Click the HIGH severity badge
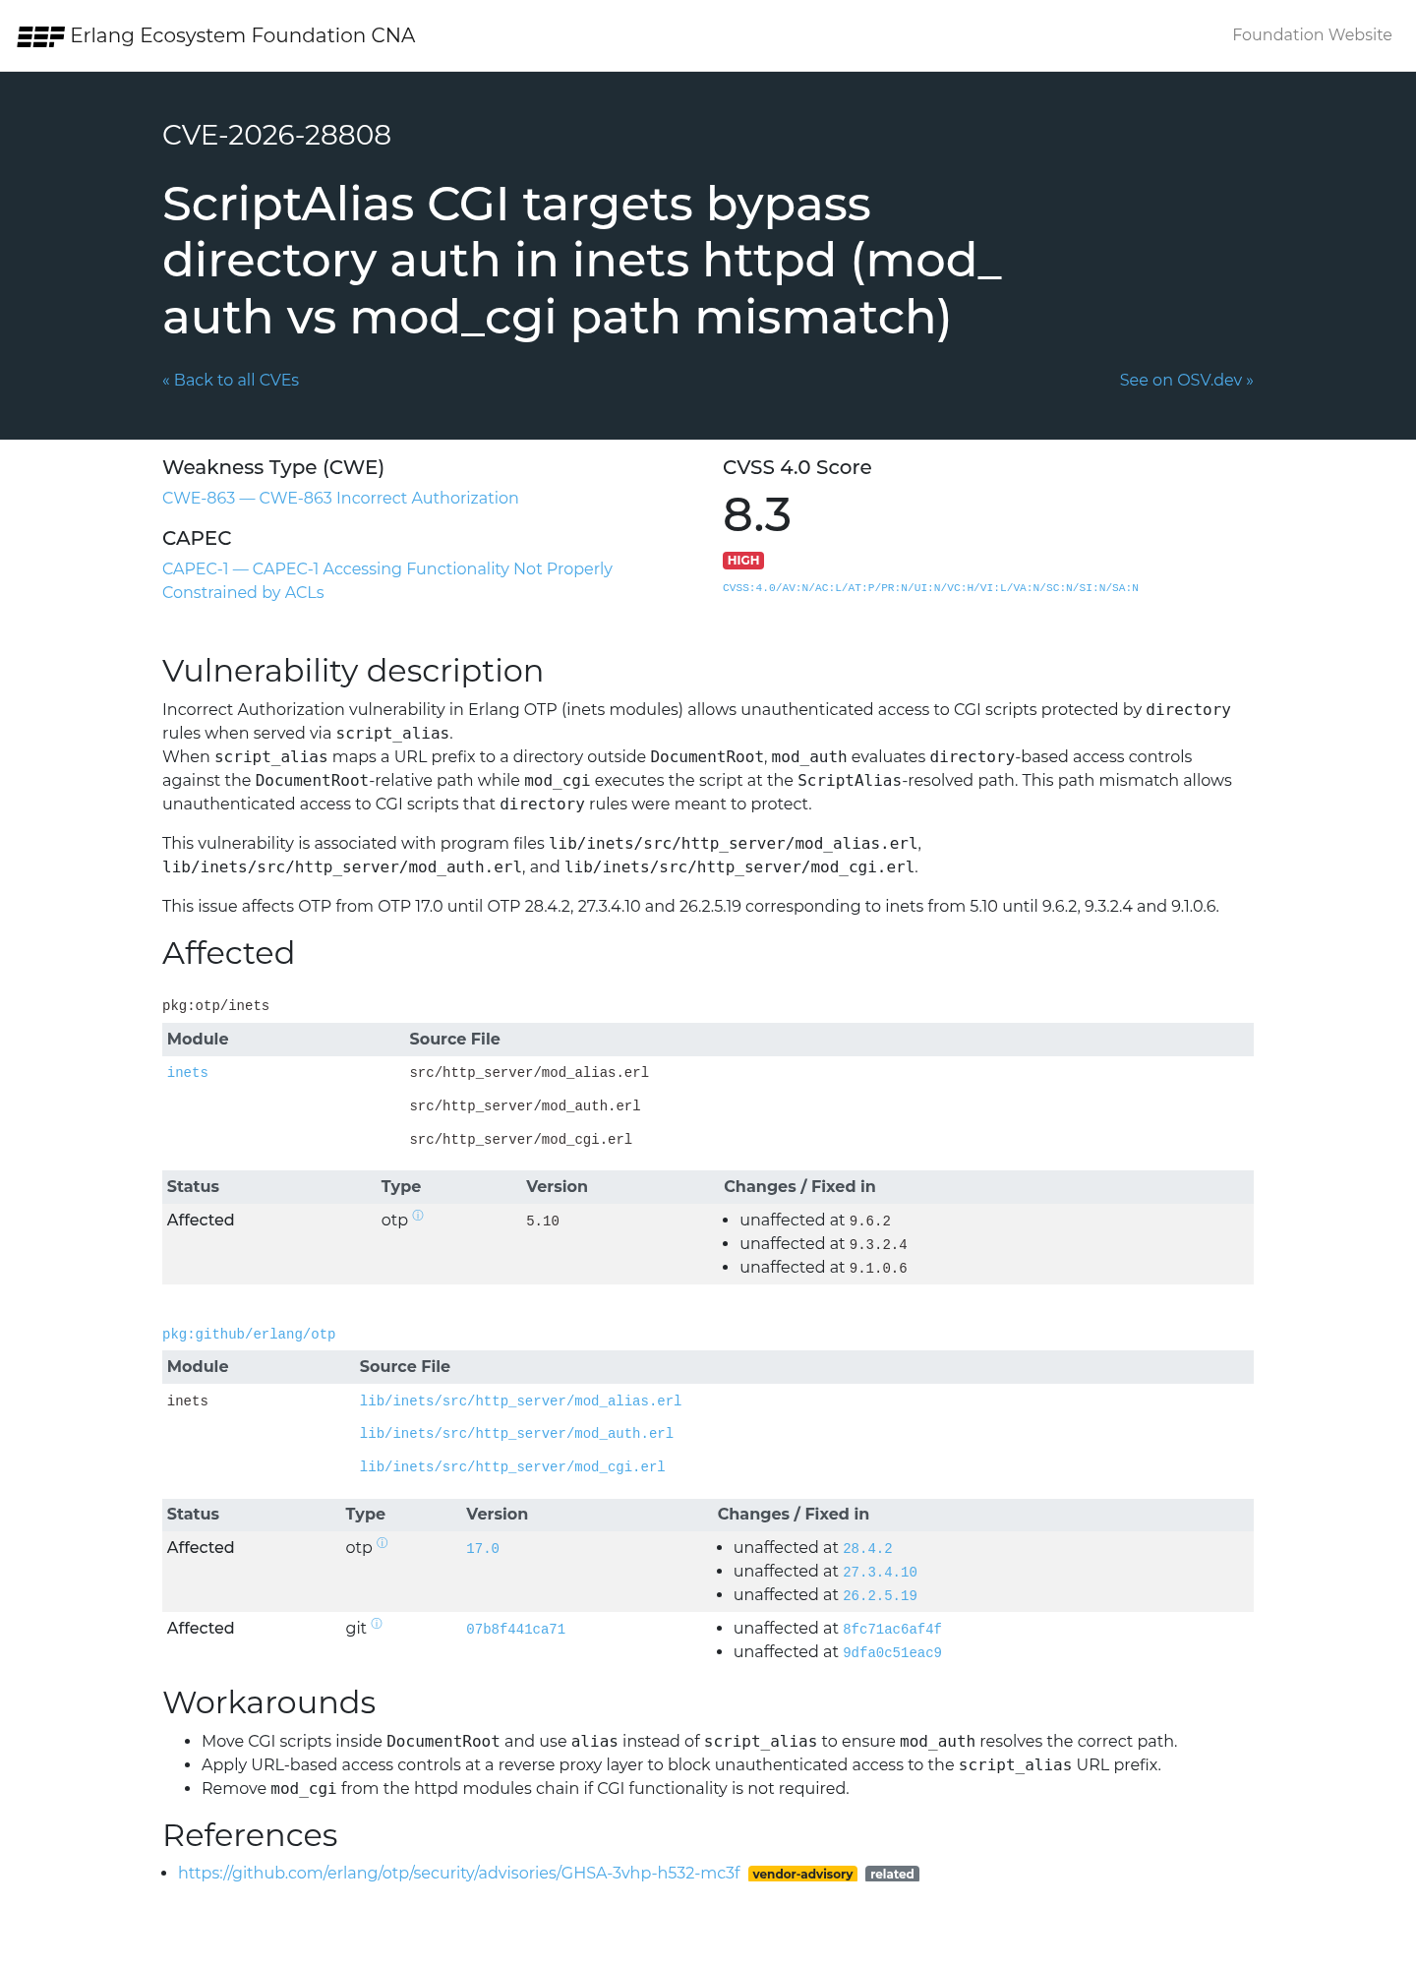The width and height of the screenshot is (1416, 1967). (743, 561)
